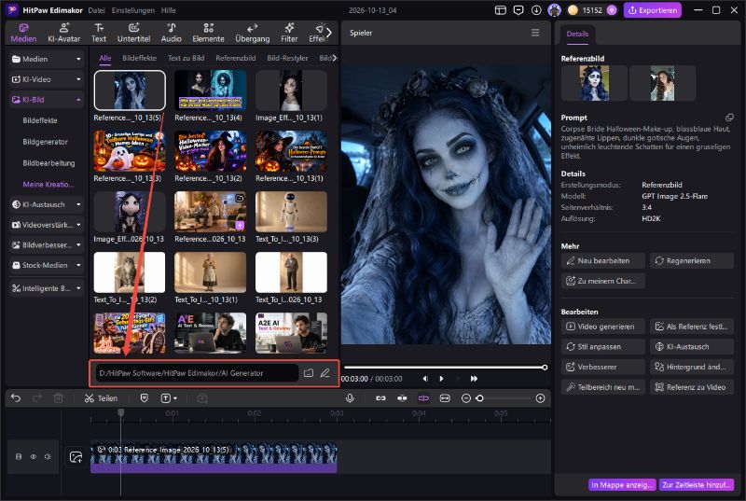Switch to the Bildeffekte filter tab
The height and width of the screenshot is (501, 746).
[139, 58]
